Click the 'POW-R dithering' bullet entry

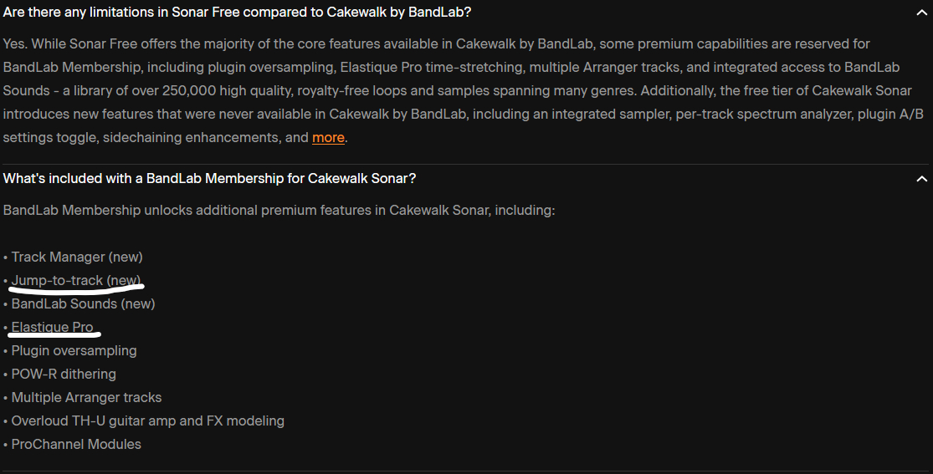[64, 375]
